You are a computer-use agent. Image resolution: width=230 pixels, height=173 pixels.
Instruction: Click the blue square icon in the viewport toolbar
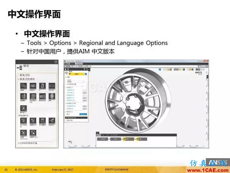click(x=160, y=70)
